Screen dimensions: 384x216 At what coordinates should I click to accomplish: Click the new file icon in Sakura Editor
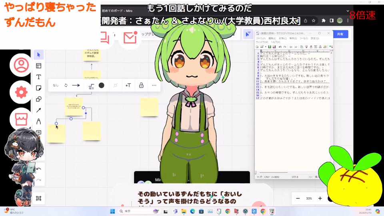click(257, 47)
